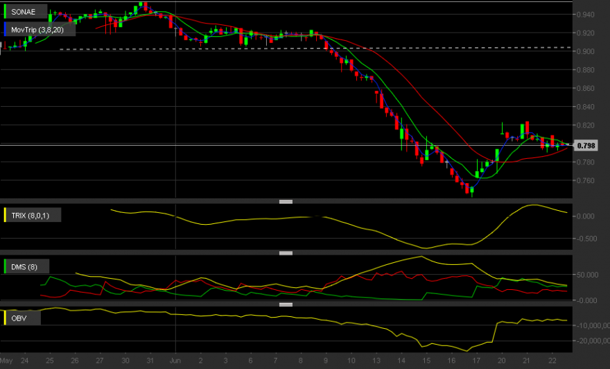The height and width of the screenshot is (369, 610).
Task: Click the blue color swatch beside MovTrip
Action: pos(5,30)
